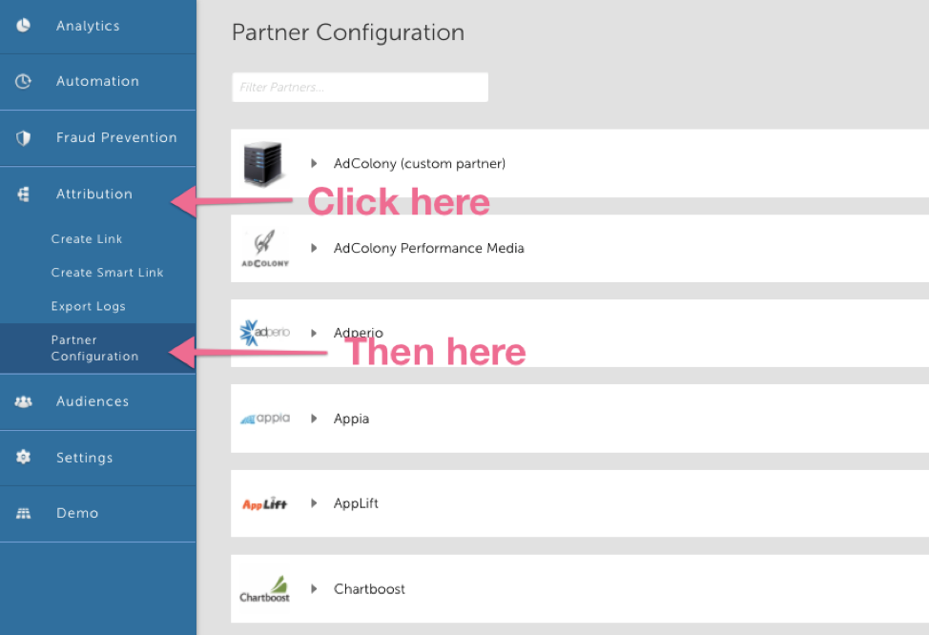Click the Fraud Prevention shield icon
929x635 pixels.
(24, 138)
